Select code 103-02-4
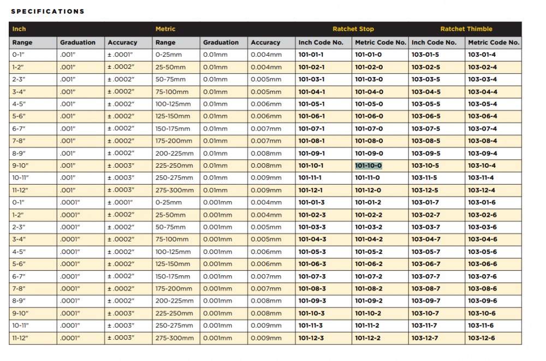 pyautogui.click(x=483, y=67)
